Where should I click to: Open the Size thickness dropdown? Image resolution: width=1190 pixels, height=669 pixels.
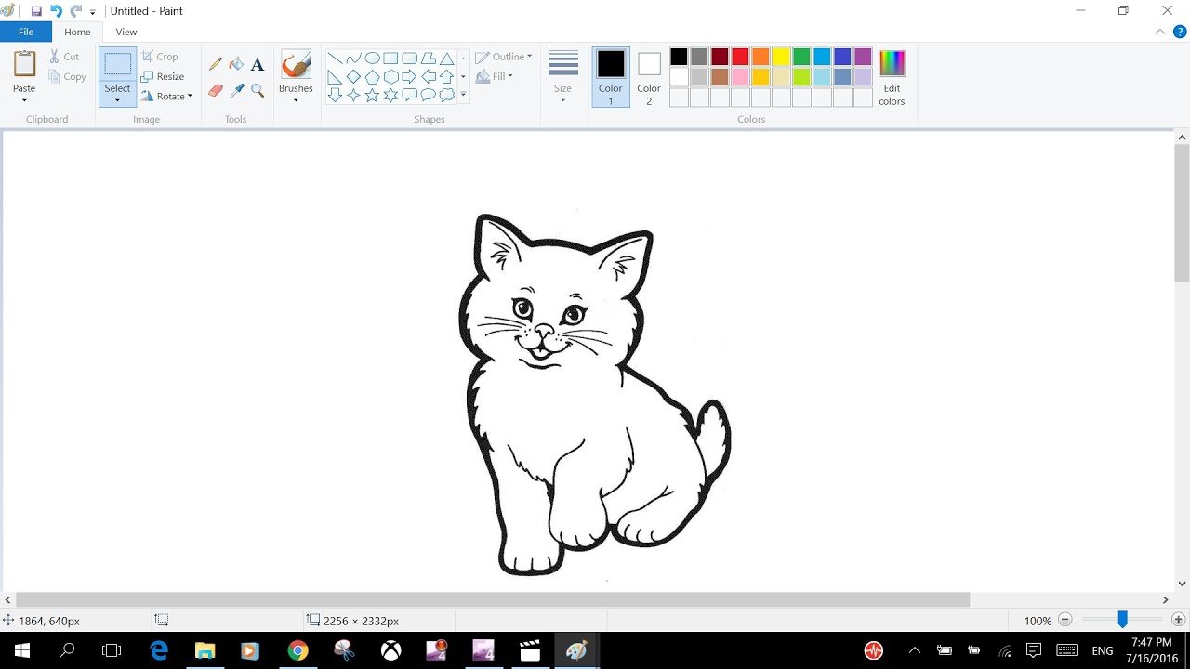click(562, 76)
